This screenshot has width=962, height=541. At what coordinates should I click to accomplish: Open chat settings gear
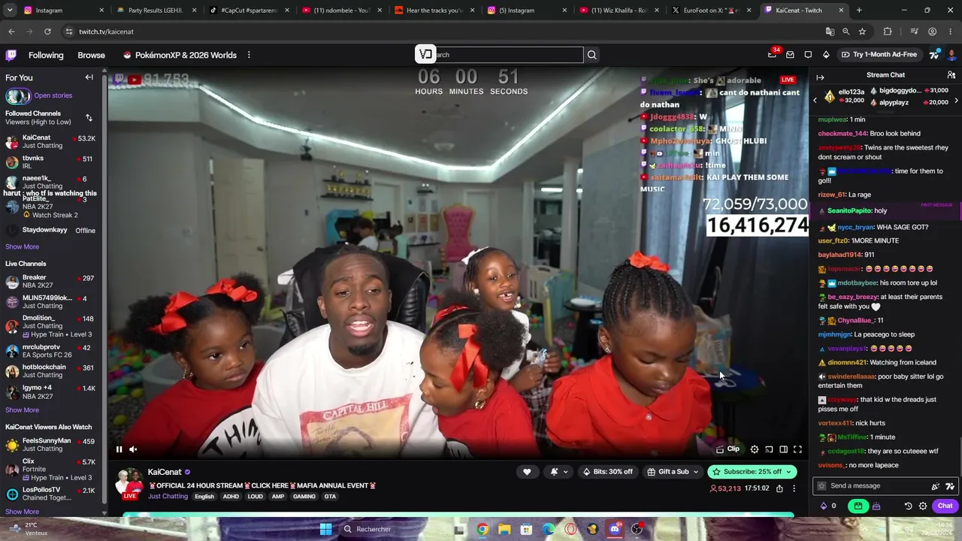tap(923, 506)
